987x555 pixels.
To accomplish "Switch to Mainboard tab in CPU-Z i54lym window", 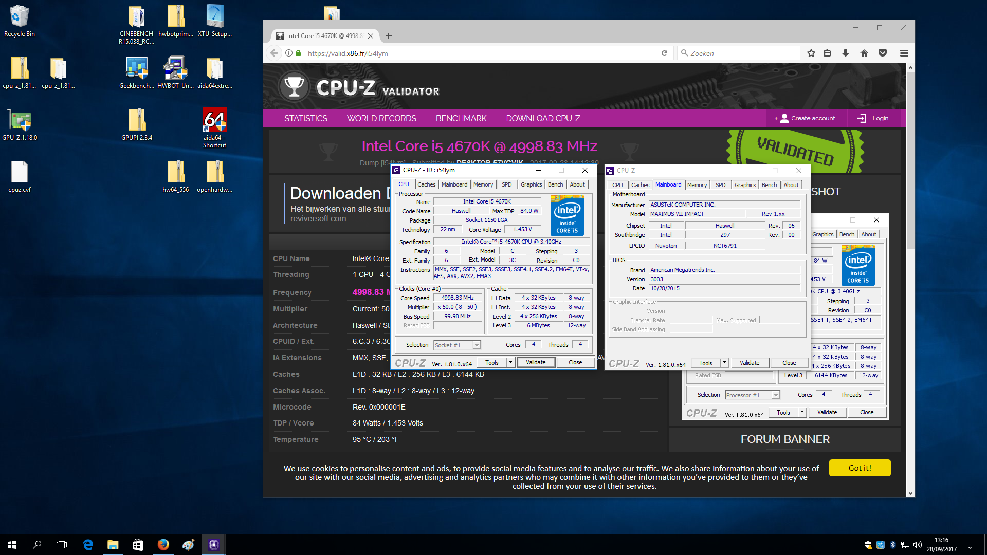I will coord(454,184).
